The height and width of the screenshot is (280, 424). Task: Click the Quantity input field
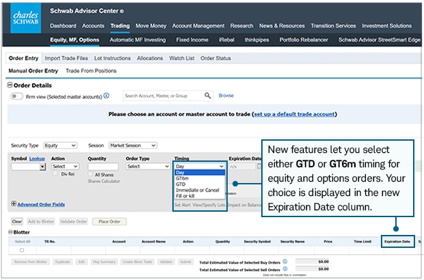(103, 167)
